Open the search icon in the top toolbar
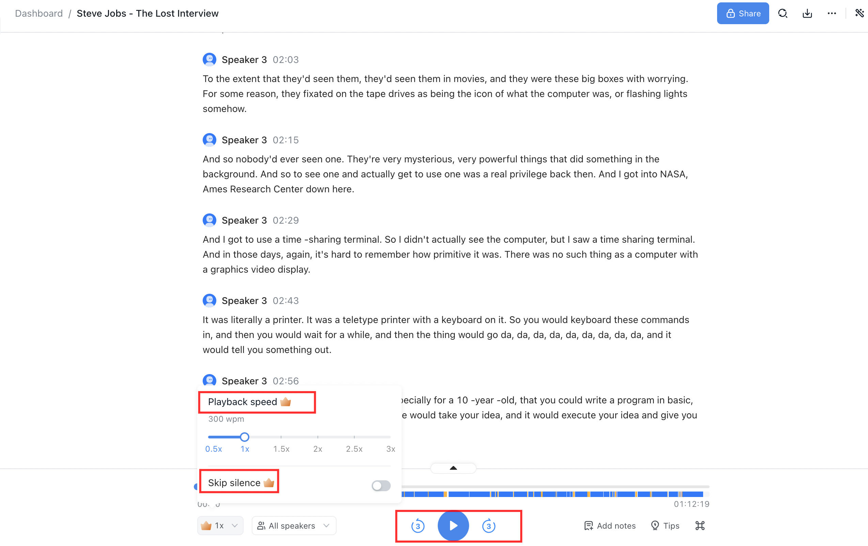 pyautogui.click(x=782, y=13)
